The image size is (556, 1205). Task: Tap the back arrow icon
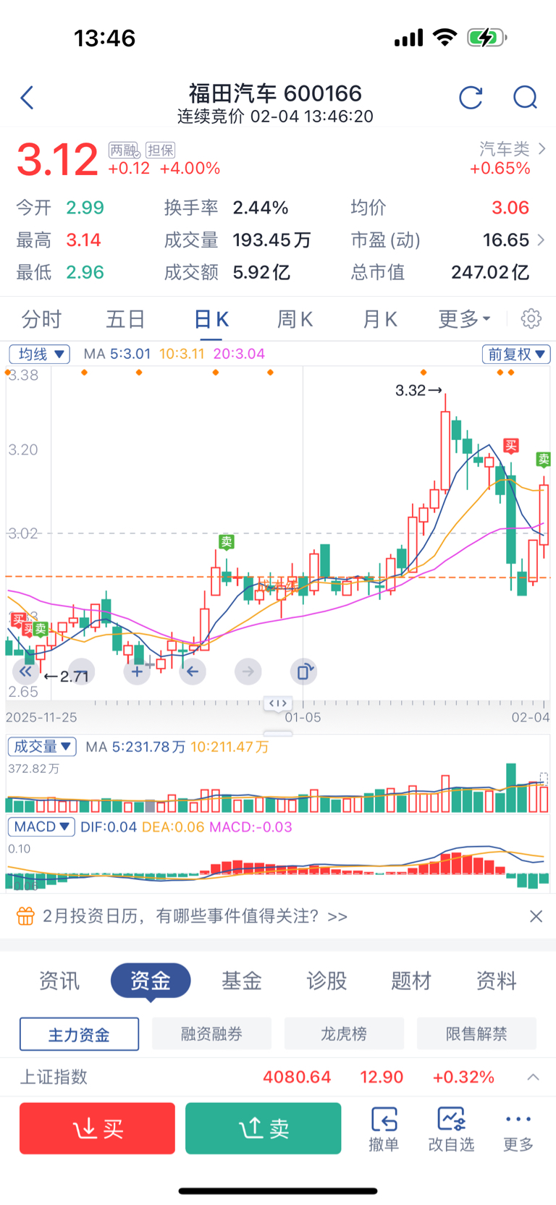pyautogui.click(x=28, y=97)
